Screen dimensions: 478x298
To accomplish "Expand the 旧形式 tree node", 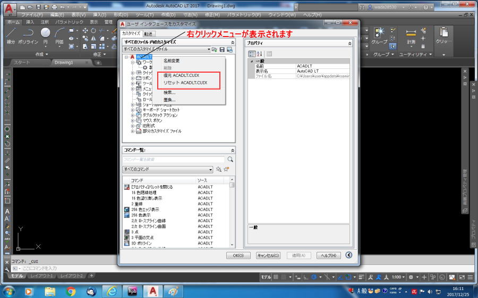I will tap(133, 126).
